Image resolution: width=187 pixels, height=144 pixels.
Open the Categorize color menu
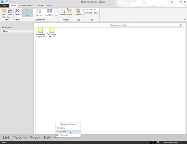[x=78, y=13]
